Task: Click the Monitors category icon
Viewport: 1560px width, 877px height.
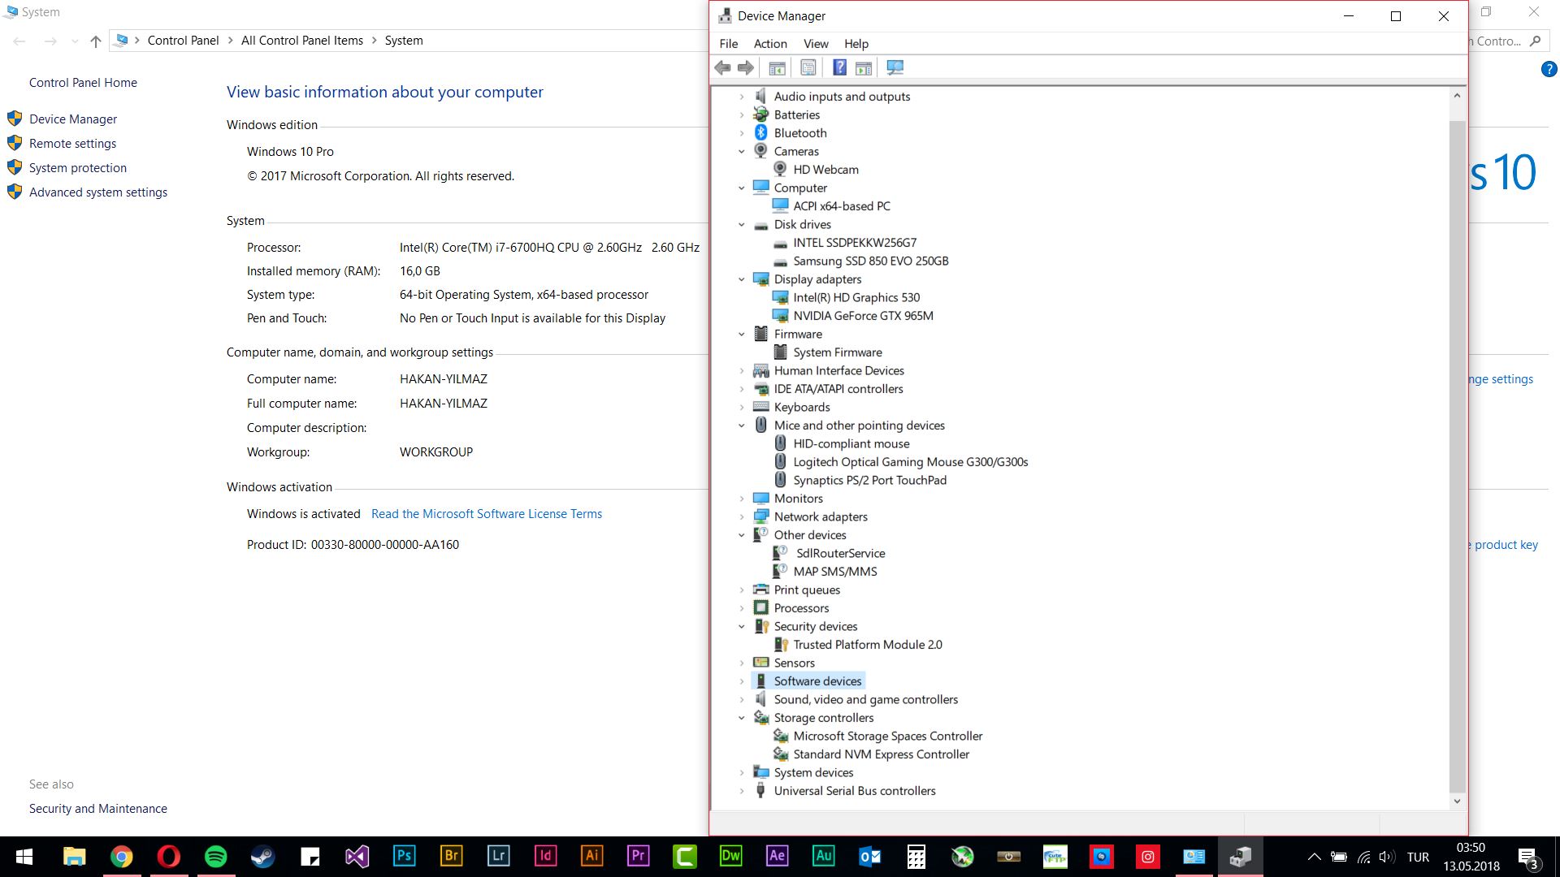Action: click(760, 499)
